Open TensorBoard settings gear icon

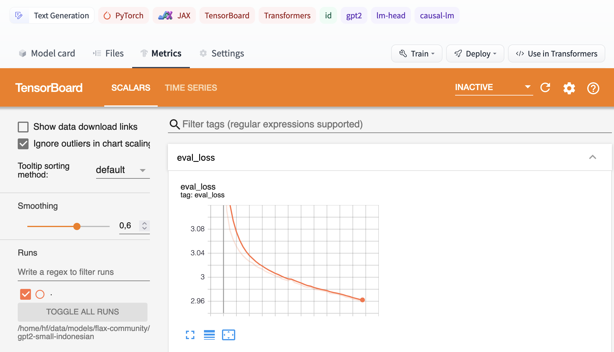coord(569,88)
